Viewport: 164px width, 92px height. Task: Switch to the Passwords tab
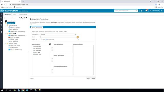(x=8, y=15)
